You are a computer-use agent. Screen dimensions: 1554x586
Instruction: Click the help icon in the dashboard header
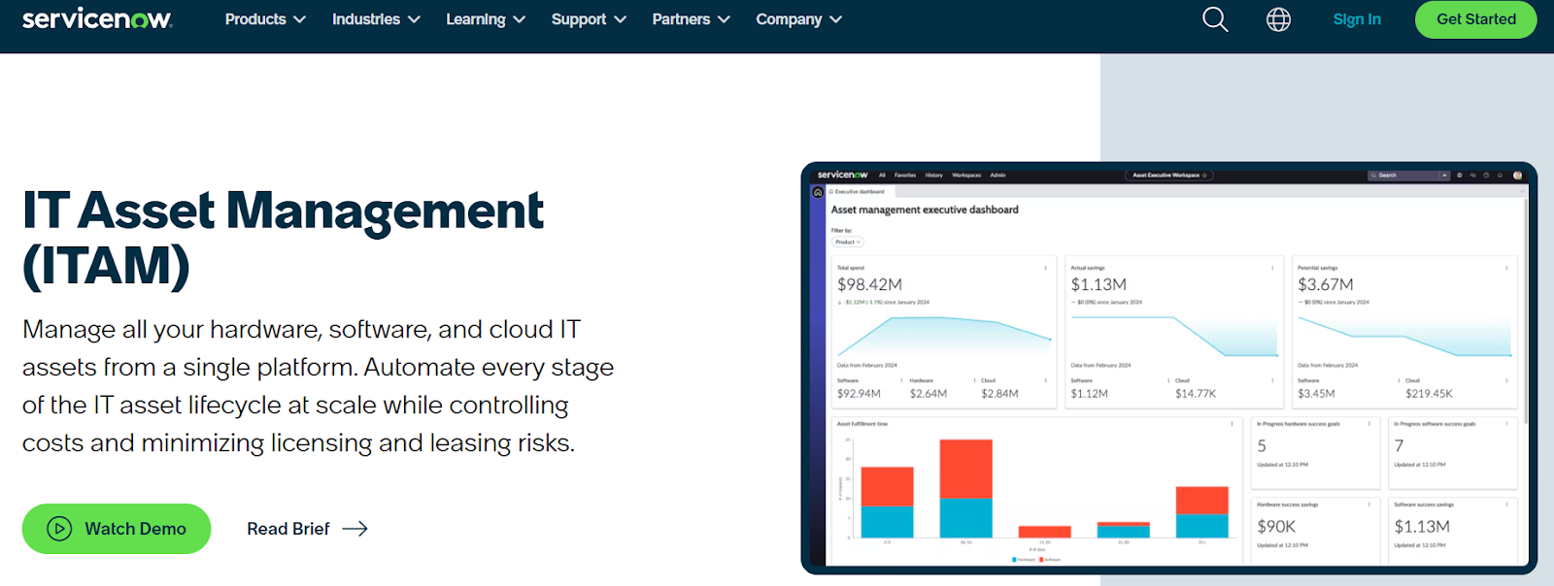(x=1486, y=176)
